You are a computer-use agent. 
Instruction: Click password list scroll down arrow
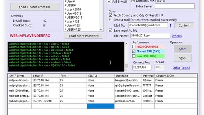tap(101, 29)
